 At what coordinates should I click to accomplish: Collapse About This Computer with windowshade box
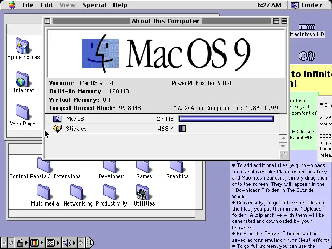pyautogui.click(x=284, y=21)
